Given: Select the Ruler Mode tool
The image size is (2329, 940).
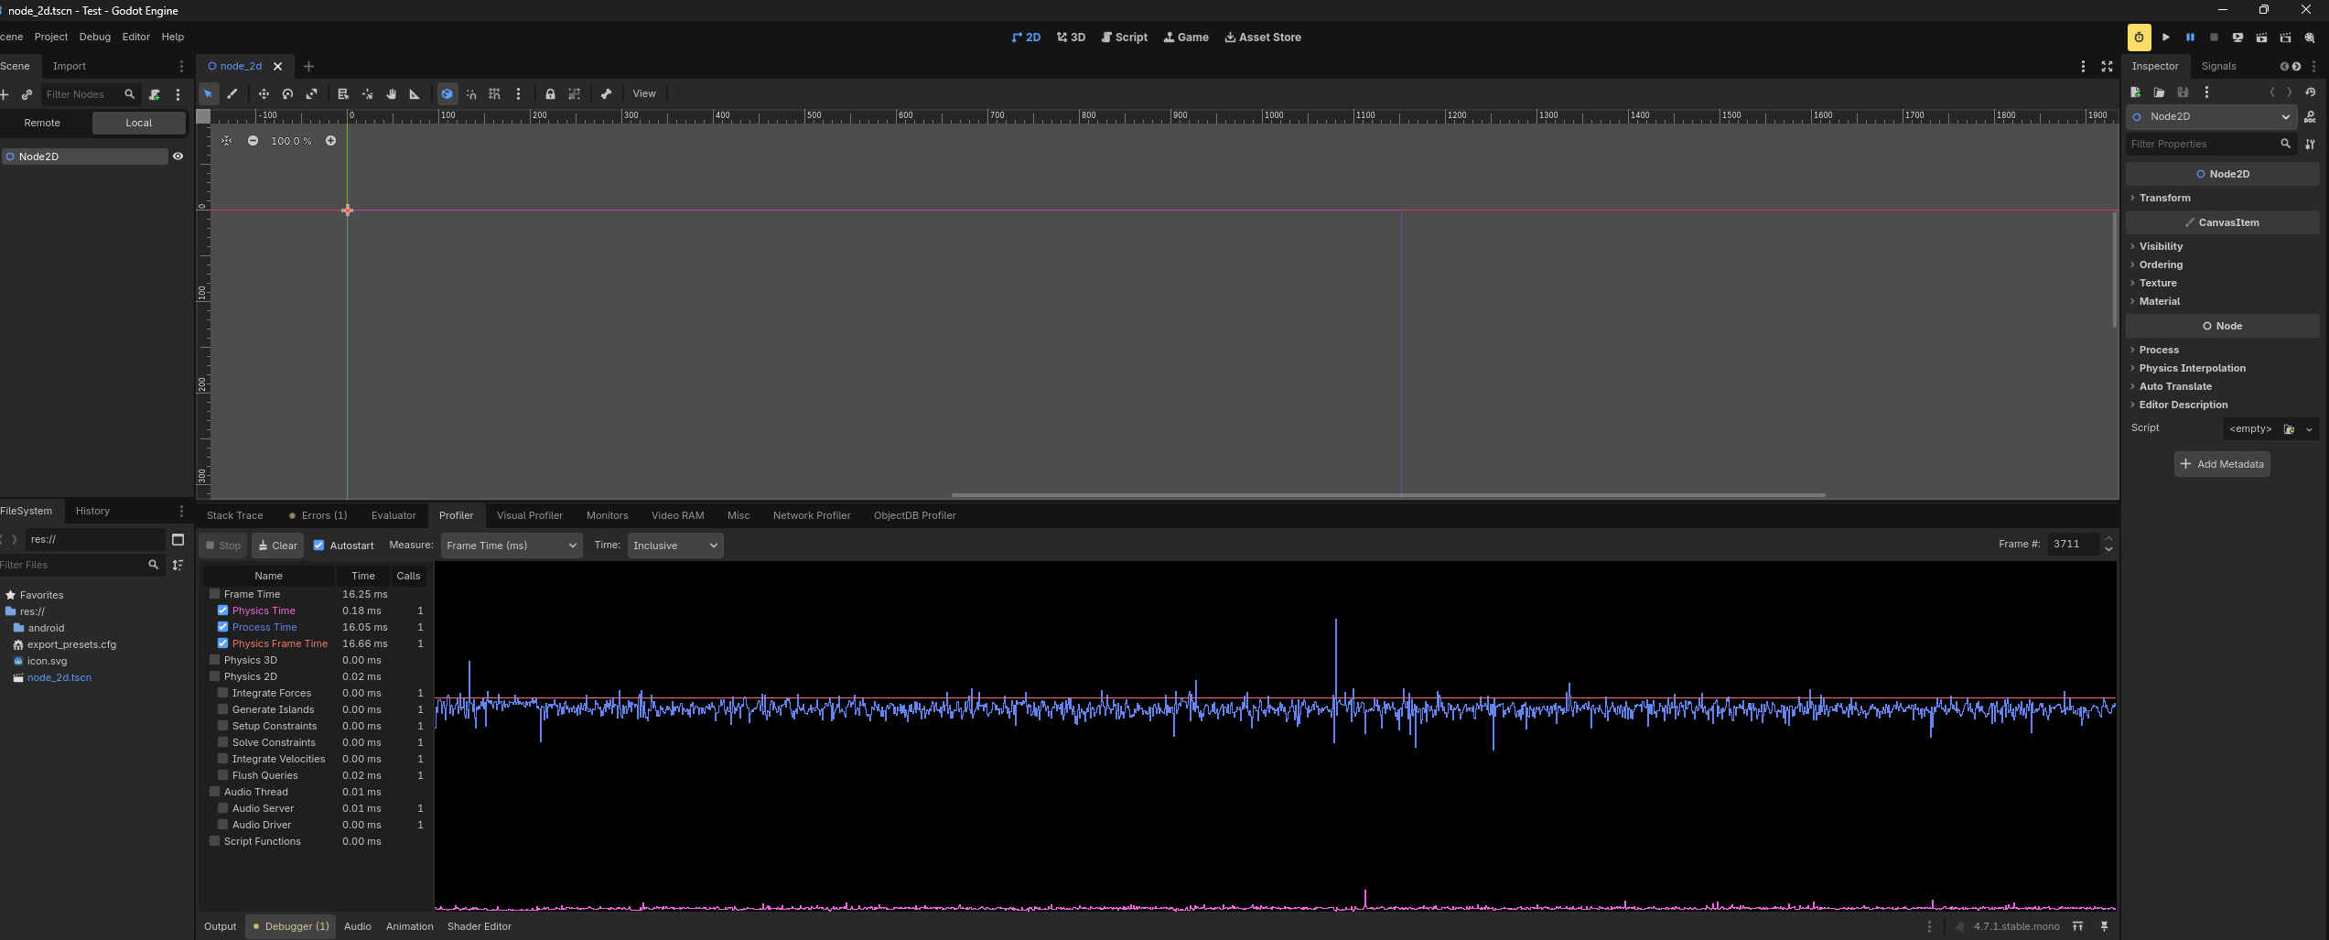Looking at the screenshot, I should point(415,93).
